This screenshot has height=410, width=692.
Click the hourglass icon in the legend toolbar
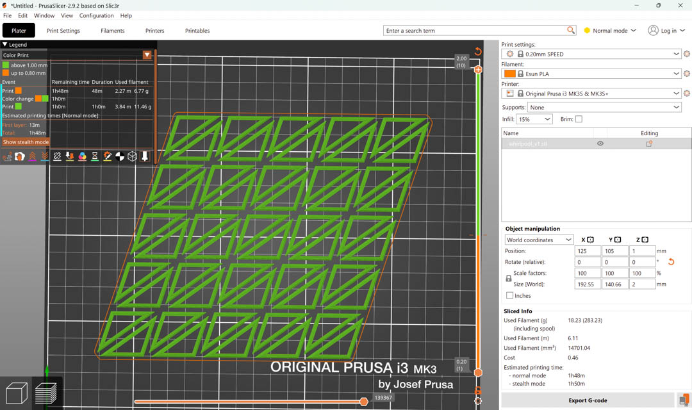click(95, 156)
